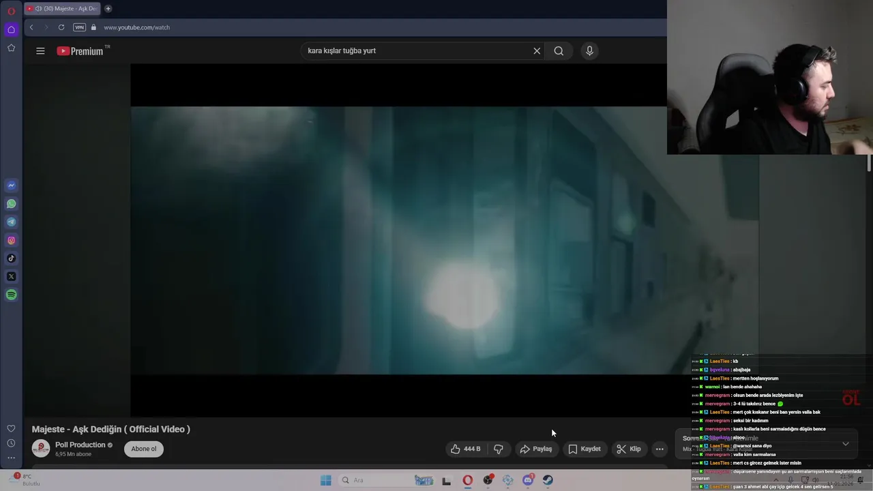Reload the YouTube page
873x491 pixels.
tap(61, 27)
